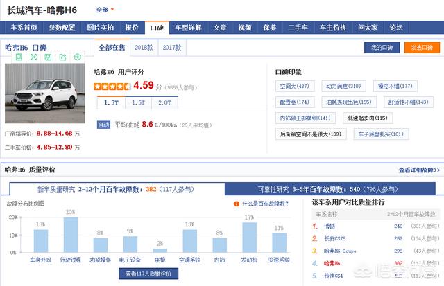Switch to the 2017款 tab
This screenshot has width=444, height=286.
[x=172, y=48]
